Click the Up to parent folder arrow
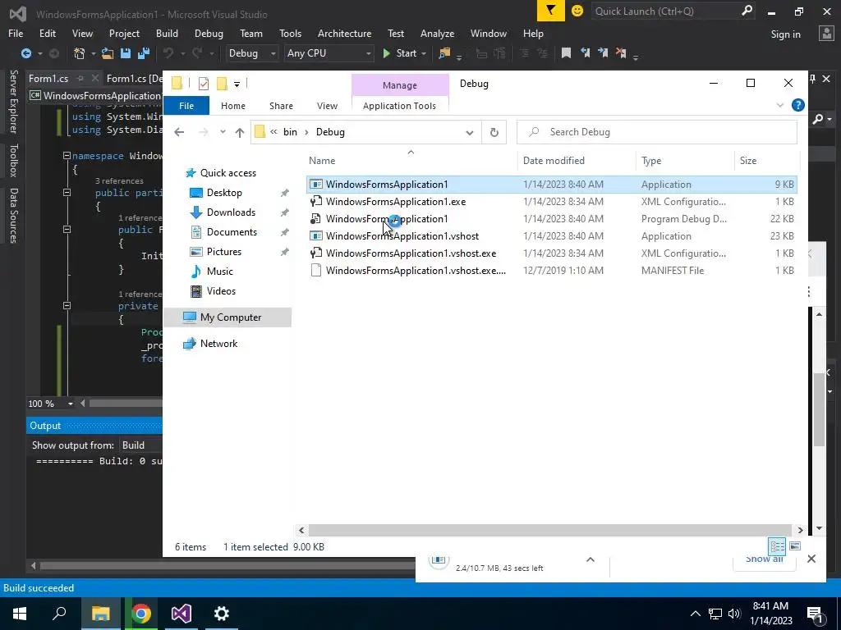This screenshot has height=630, width=841. pos(239,132)
